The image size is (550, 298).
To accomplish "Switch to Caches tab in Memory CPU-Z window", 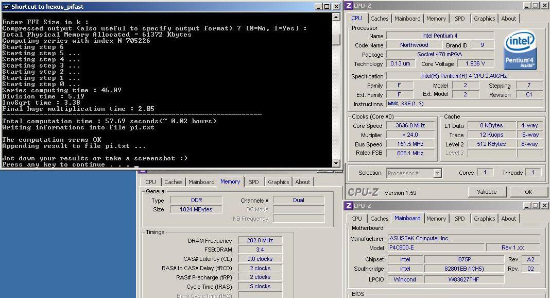I will [173, 182].
